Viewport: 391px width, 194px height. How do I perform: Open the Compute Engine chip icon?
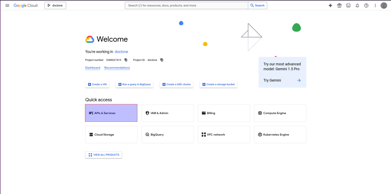260,113
